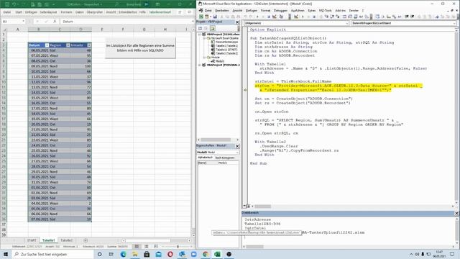Open the Datum column filter dropdown
460x259 pixels.
click(x=47, y=45)
